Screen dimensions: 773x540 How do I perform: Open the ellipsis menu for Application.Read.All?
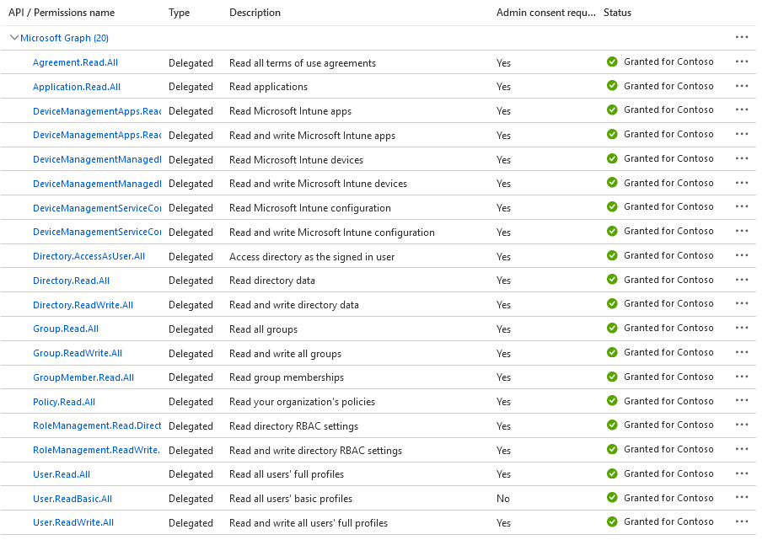742,85
